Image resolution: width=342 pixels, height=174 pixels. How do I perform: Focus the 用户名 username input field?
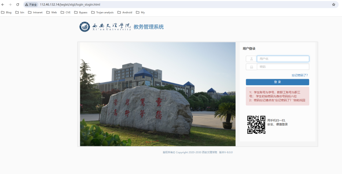click(283, 59)
